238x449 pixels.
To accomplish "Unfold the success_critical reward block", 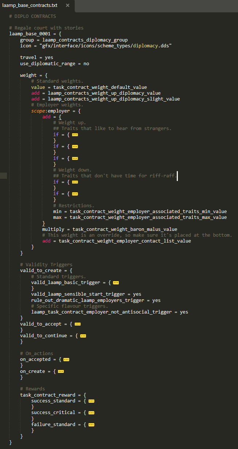I will (x=91, y=413).
